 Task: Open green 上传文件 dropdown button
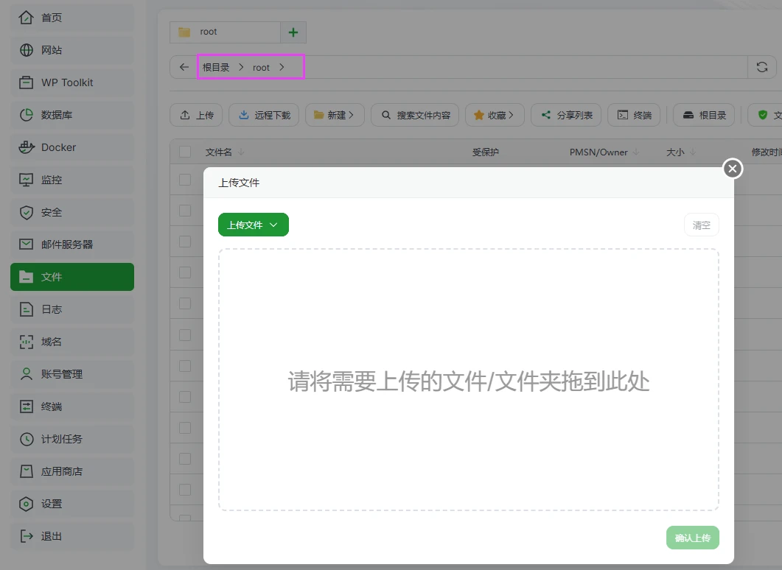click(254, 225)
